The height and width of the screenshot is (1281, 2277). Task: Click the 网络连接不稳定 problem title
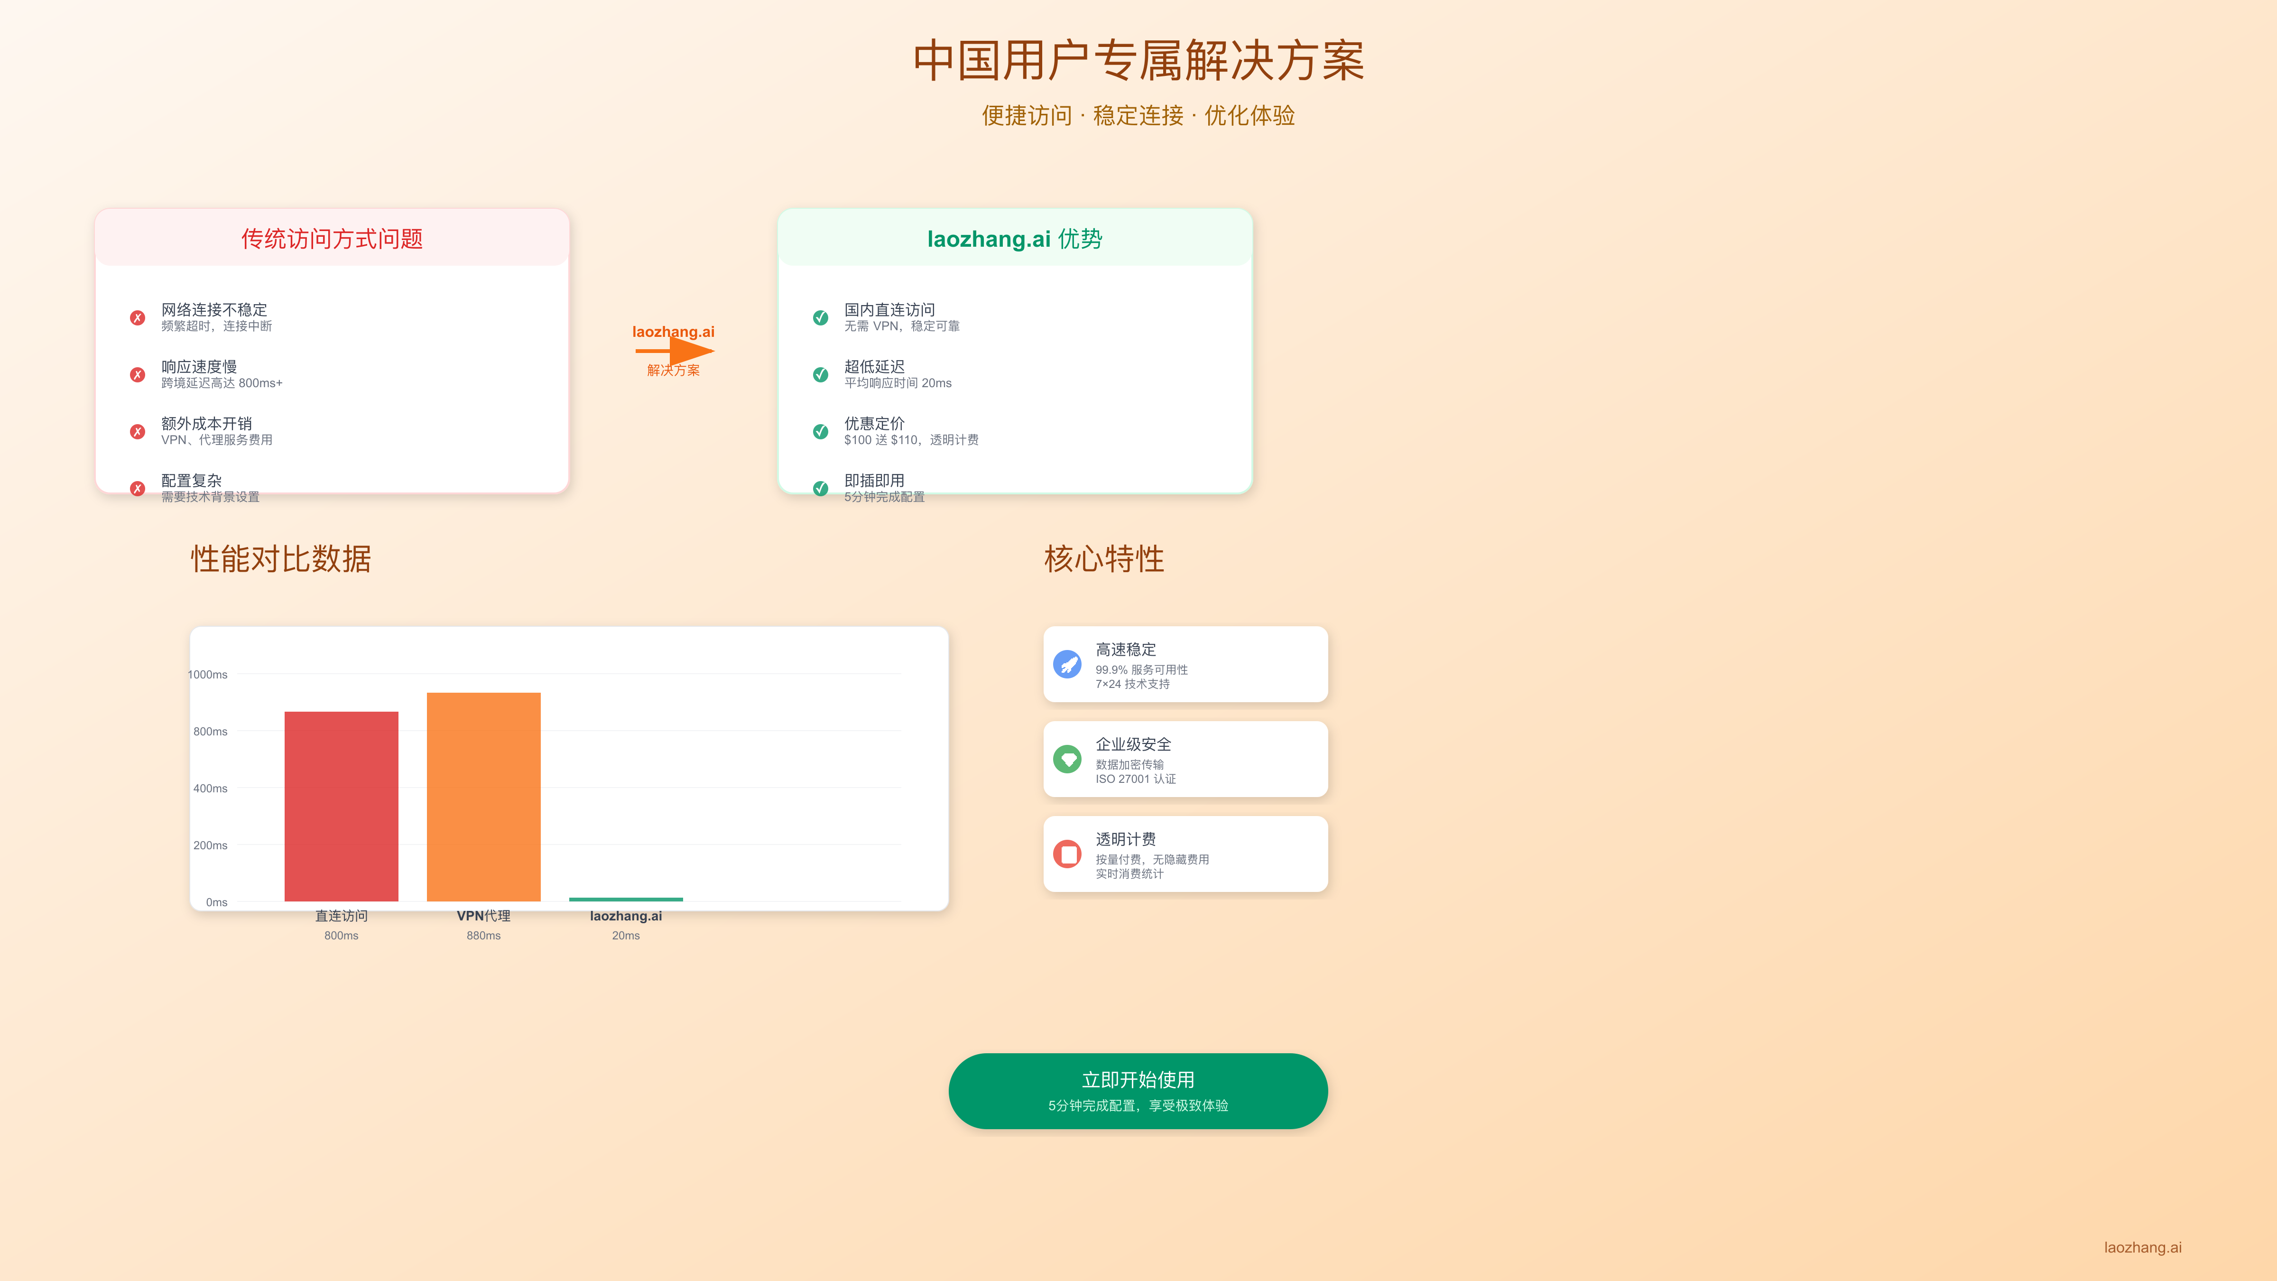tap(214, 309)
